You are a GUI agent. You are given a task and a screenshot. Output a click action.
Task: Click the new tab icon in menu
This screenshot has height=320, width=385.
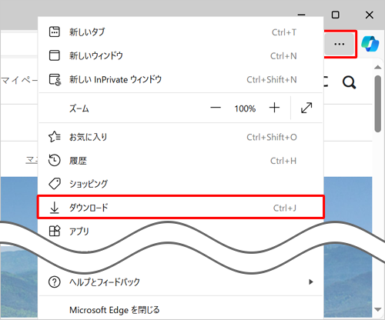(55, 32)
